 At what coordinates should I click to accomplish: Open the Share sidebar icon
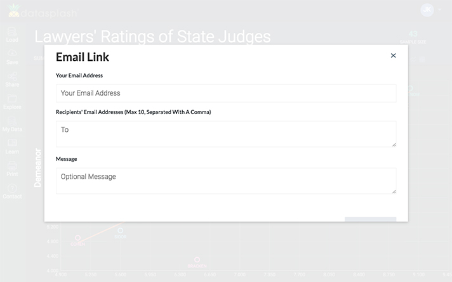11,77
